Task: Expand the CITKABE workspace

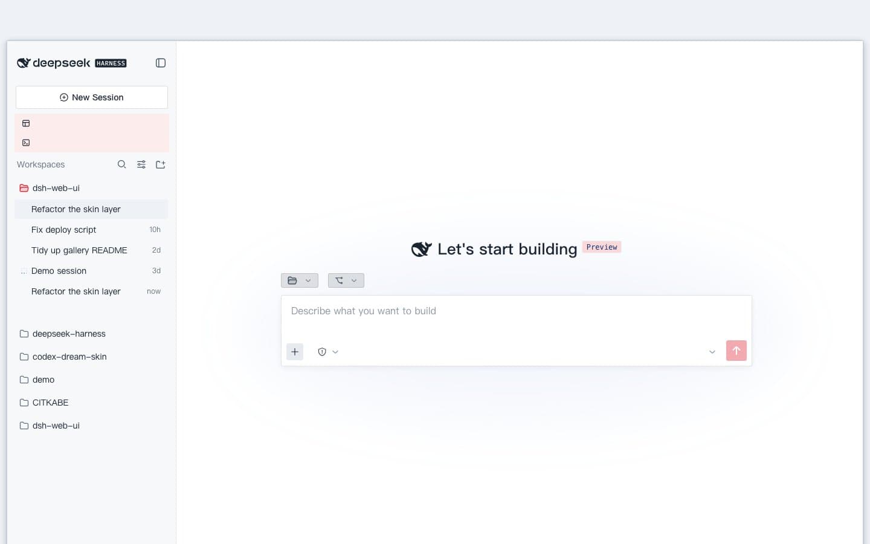Action: (91, 403)
